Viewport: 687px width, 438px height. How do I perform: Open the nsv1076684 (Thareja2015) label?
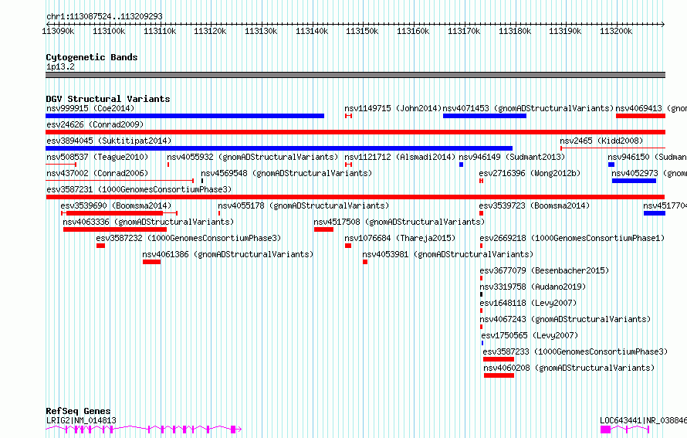click(400, 238)
